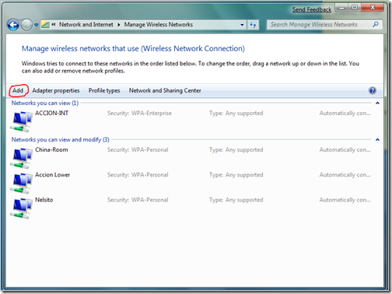The image size is (392, 294).
Task: Click Automatically con... text for Accion Lower
Action: pyautogui.click(x=345, y=175)
